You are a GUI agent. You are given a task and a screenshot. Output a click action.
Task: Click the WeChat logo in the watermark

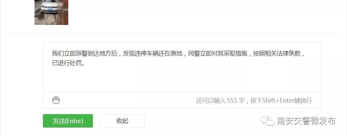[268, 121]
